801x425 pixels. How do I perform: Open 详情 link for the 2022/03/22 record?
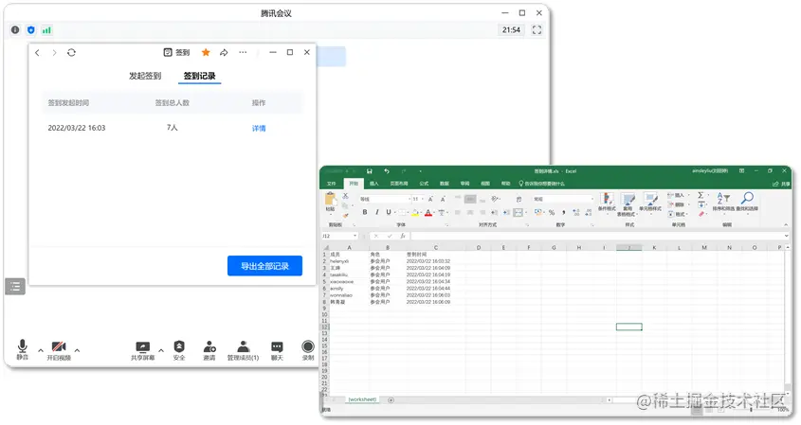click(x=259, y=129)
